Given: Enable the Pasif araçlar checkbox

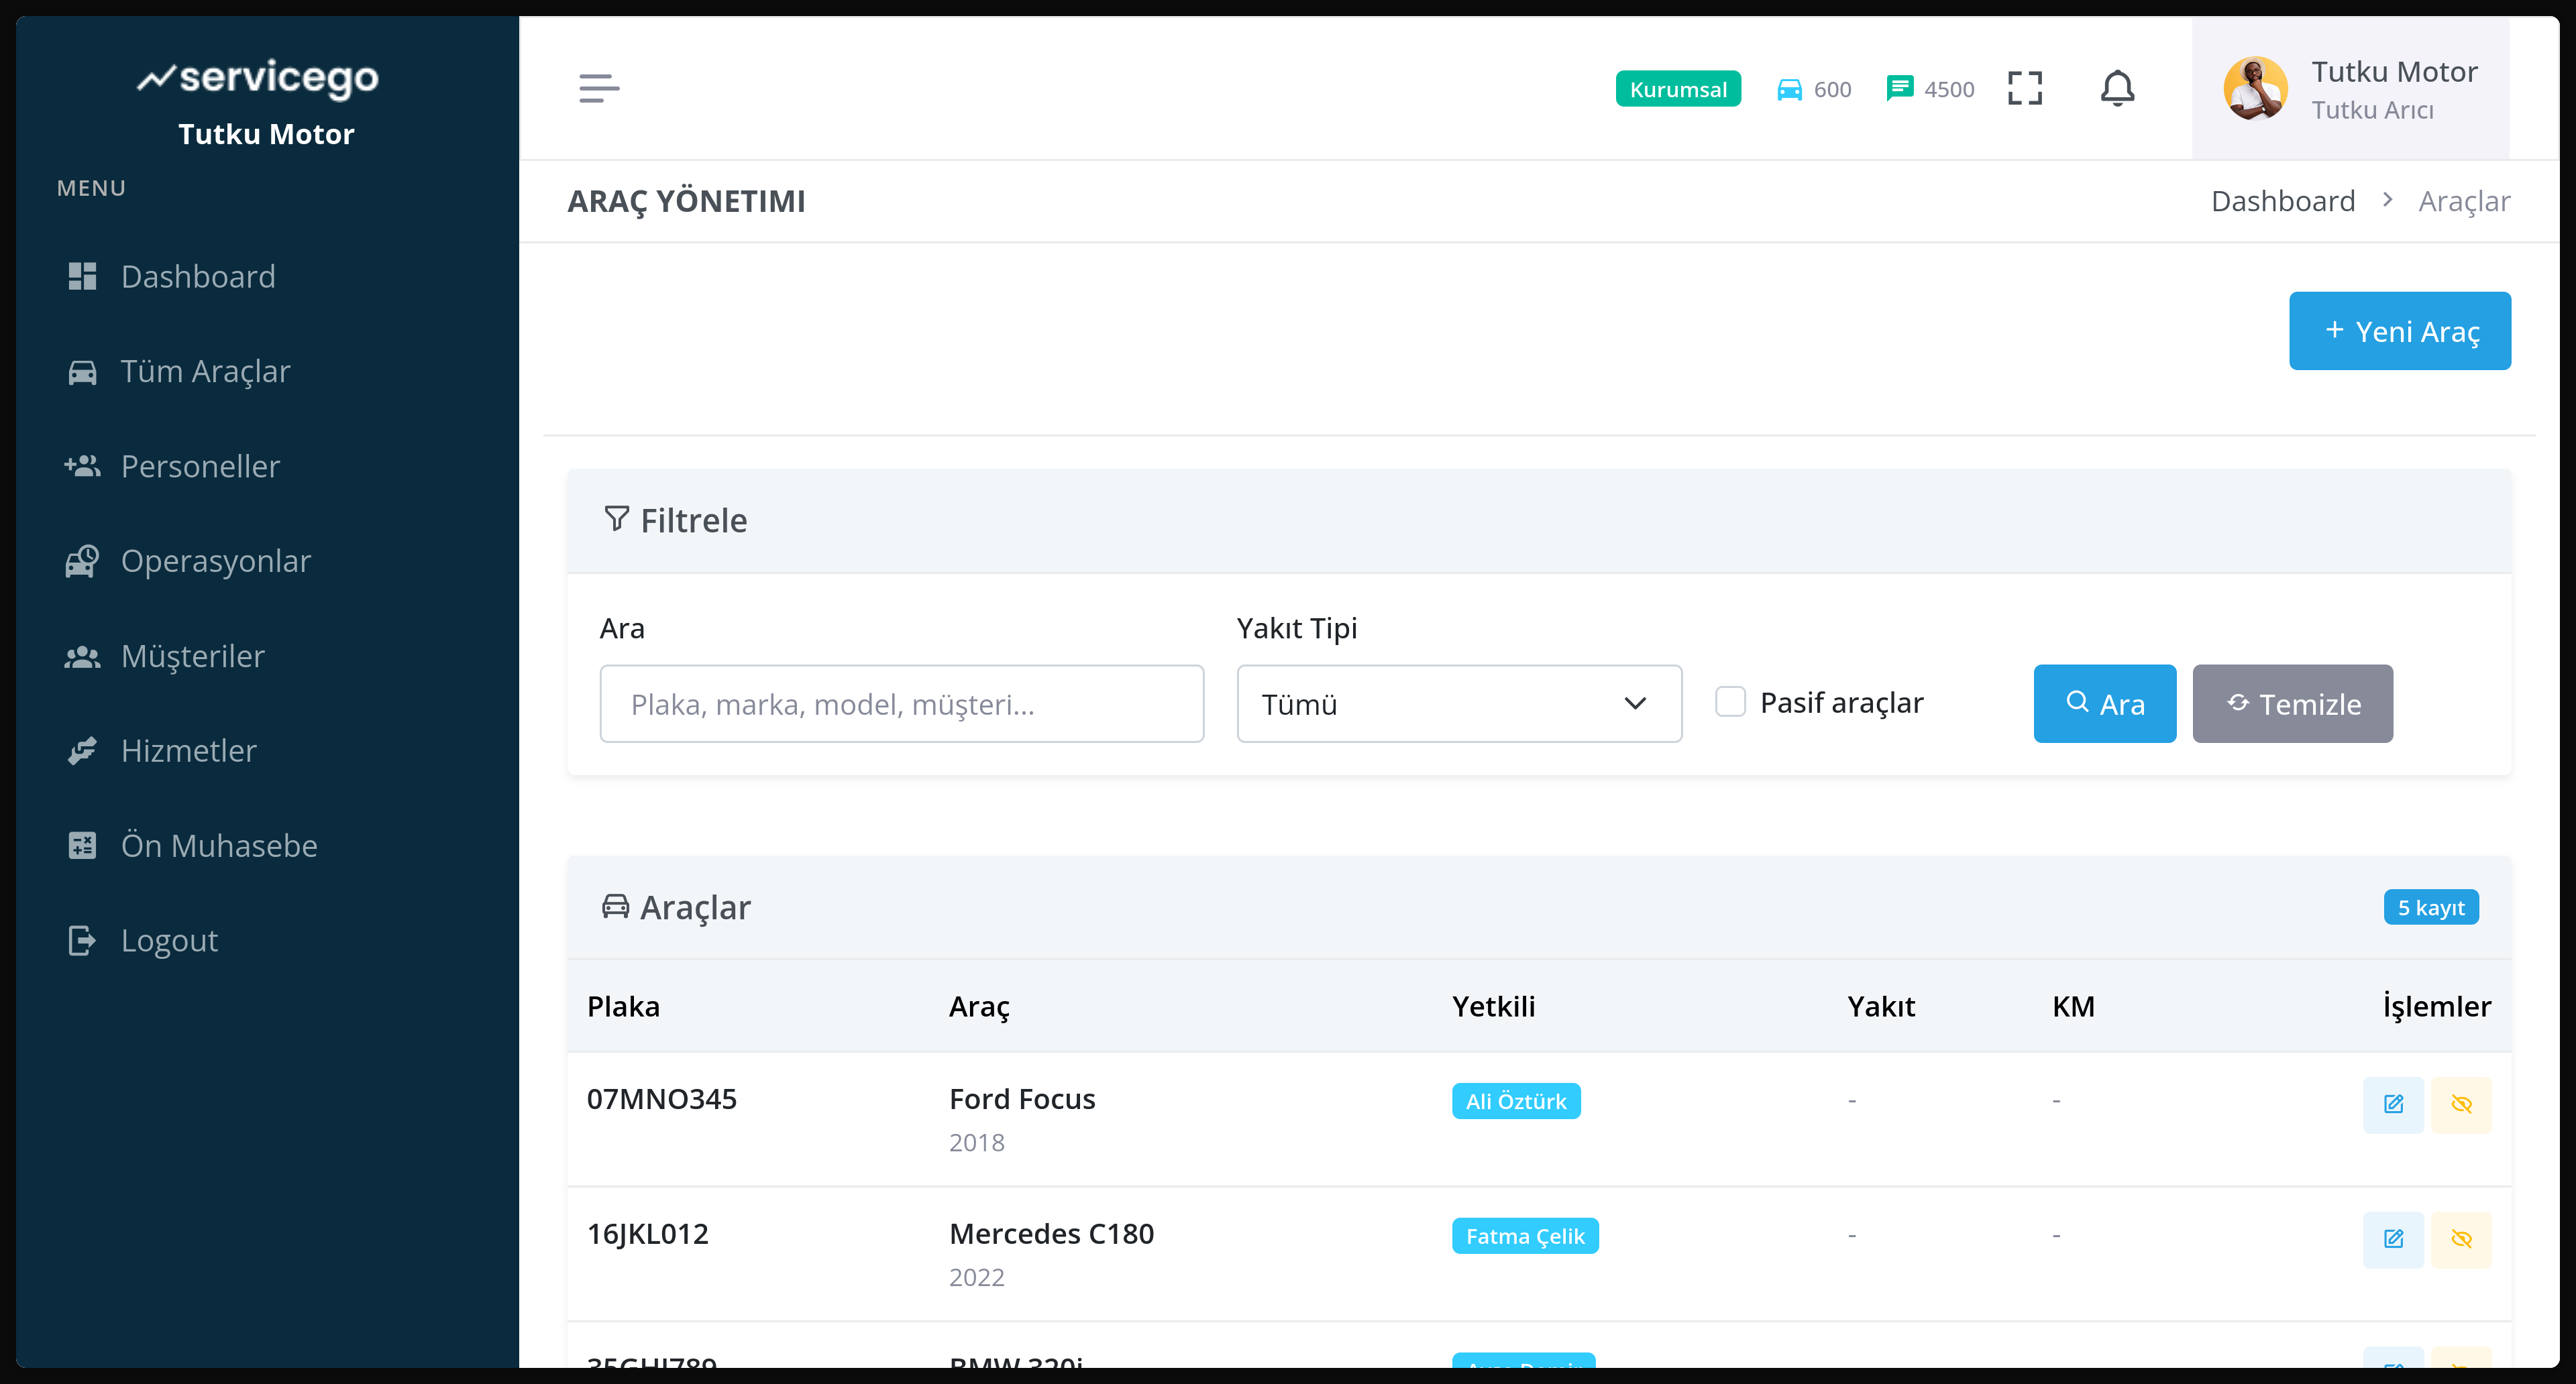Looking at the screenshot, I should click(1730, 701).
